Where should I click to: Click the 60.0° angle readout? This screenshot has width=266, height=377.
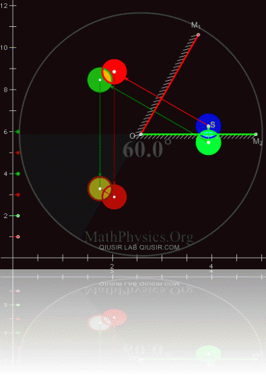pyautogui.click(x=147, y=148)
